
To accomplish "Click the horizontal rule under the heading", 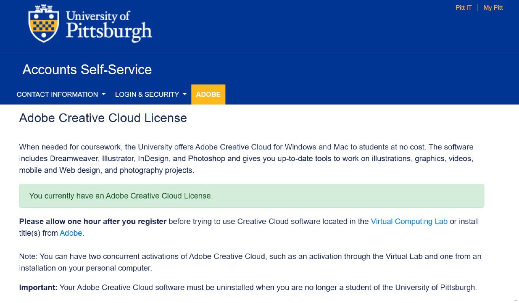I will pyautogui.click(x=253, y=133).
